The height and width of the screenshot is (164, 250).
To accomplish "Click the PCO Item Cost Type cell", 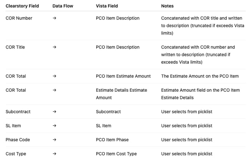I will 116,154.
